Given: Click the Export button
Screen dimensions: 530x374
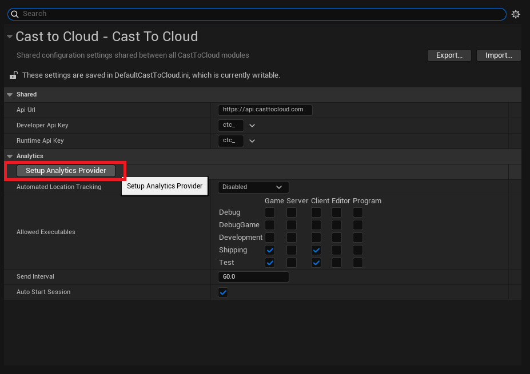Looking at the screenshot, I should (449, 55).
